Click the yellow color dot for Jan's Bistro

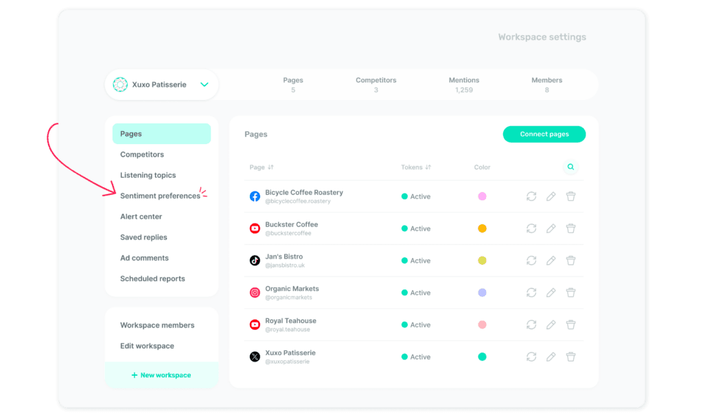(x=482, y=261)
